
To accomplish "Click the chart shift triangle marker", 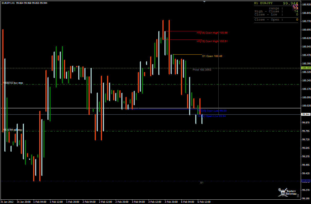I will pos(204,2).
